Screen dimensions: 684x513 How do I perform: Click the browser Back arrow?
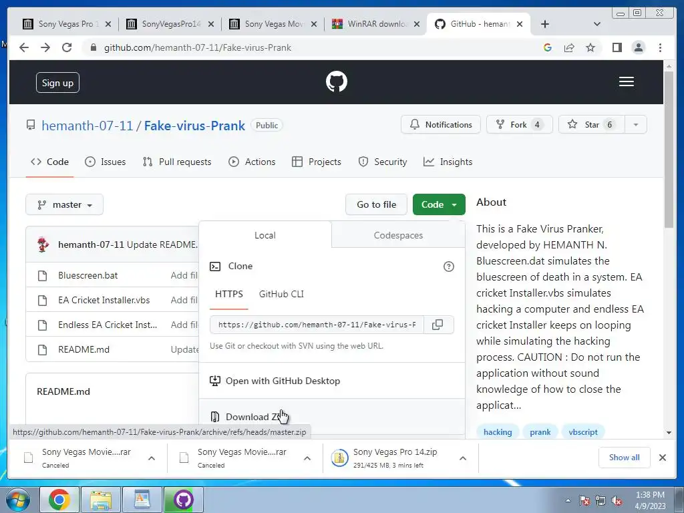click(x=24, y=47)
